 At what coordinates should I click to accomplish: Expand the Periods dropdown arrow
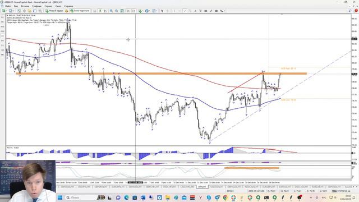tap(150, 11)
